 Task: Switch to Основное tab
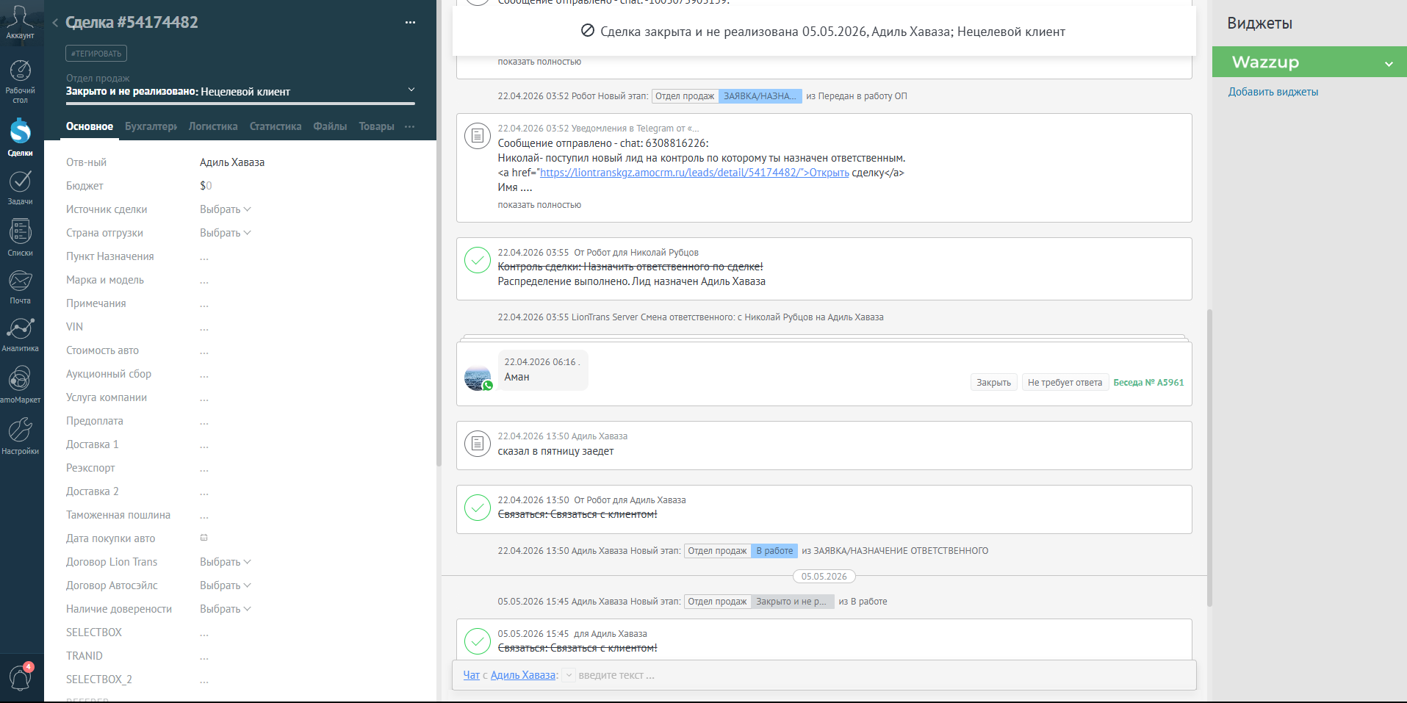point(90,126)
